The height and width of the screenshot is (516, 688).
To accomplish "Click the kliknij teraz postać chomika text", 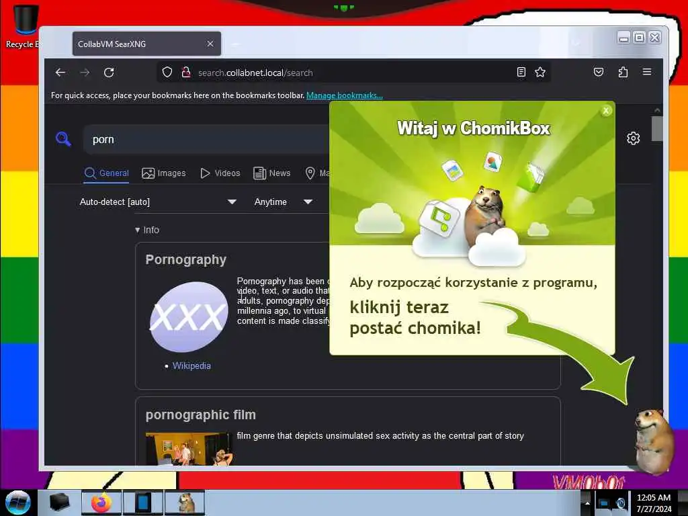I will coord(415,318).
